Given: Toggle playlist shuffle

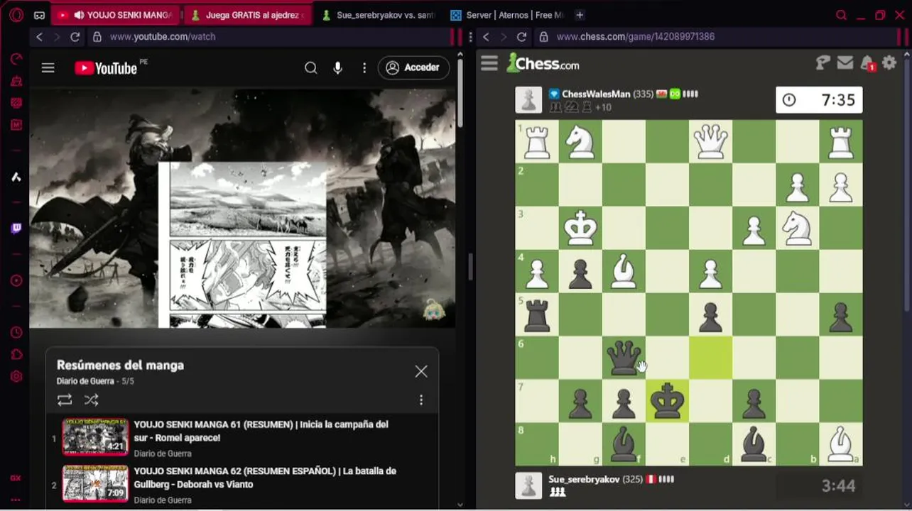Looking at the screenshot, I should 92,400.
